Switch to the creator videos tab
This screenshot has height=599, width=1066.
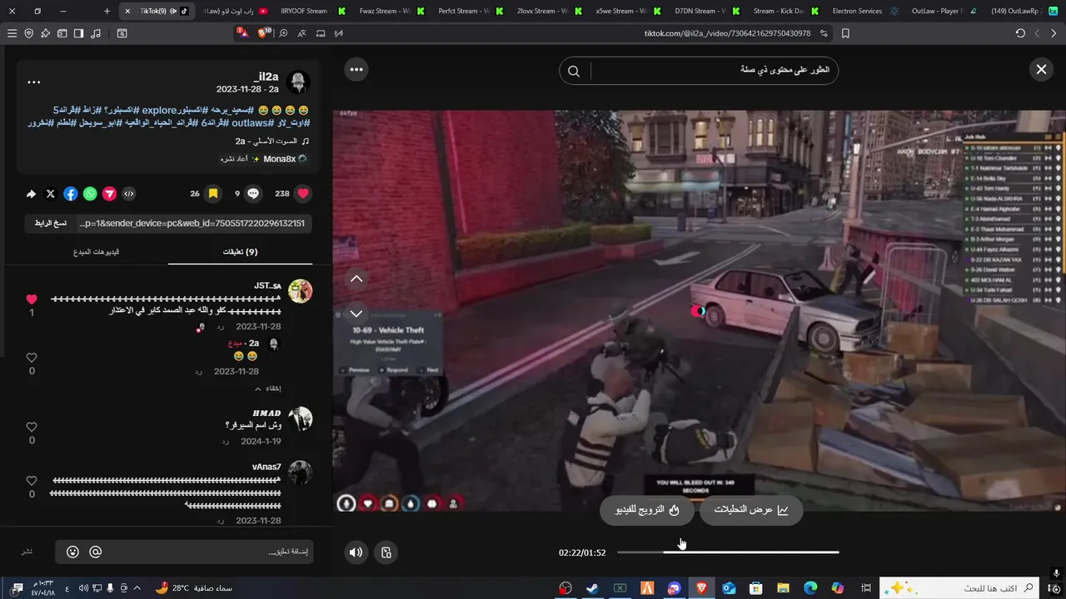point(97,251)
